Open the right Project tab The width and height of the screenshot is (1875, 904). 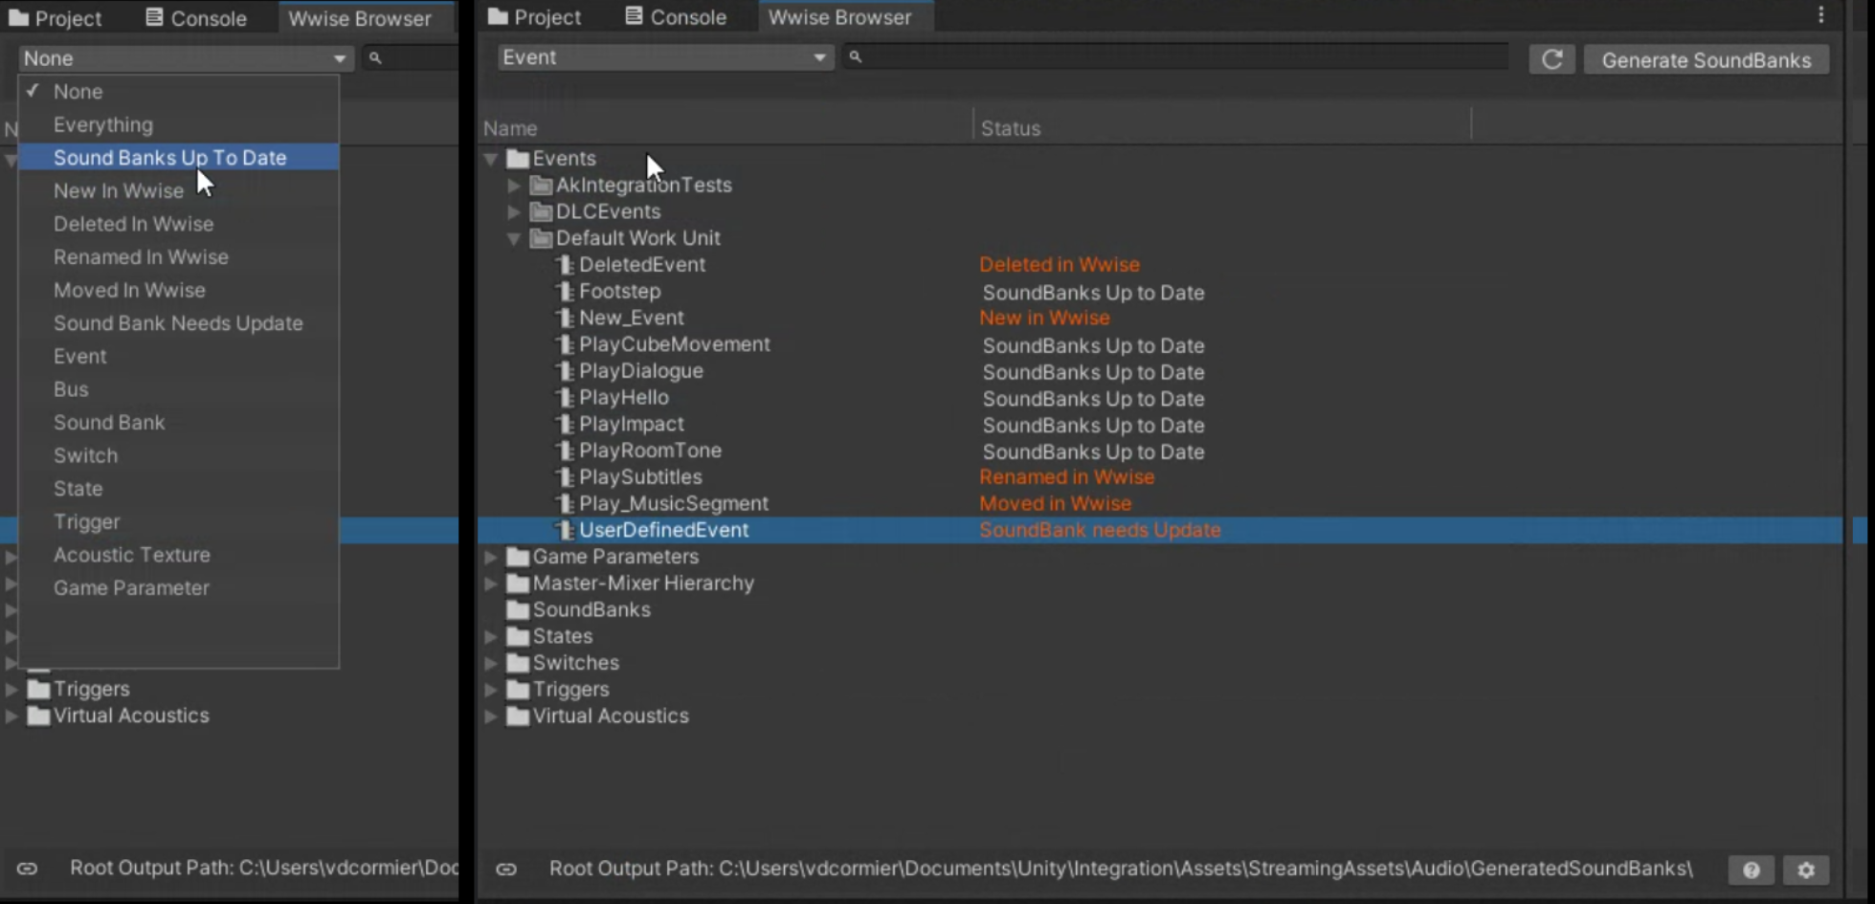click(x=534, y=17)
